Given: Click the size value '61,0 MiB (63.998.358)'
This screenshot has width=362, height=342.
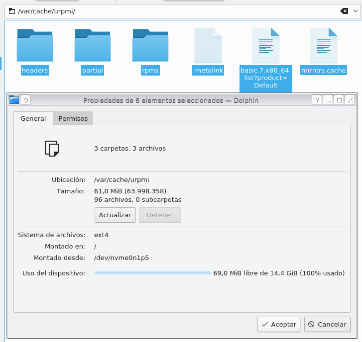Looking at the screenshot, I should pyautogui.click(x=130, y=191).
